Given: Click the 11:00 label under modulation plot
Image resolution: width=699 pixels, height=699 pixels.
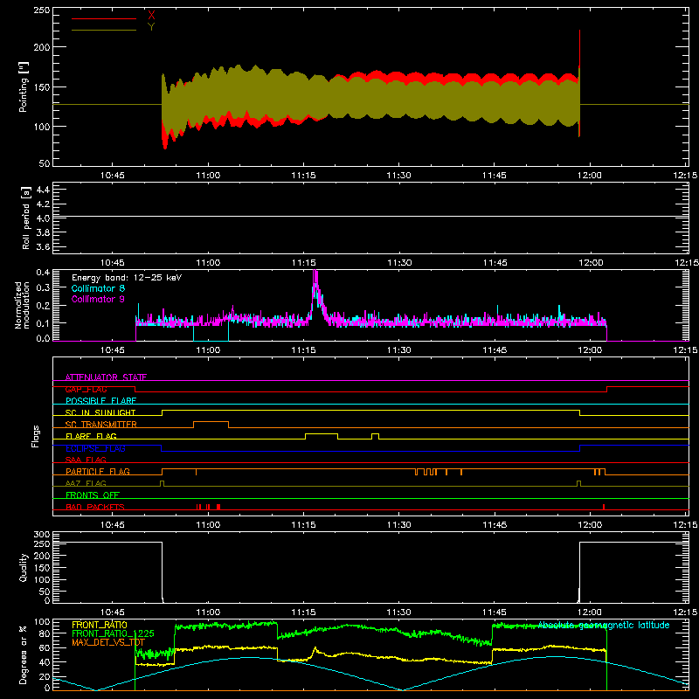Looking at the screenshot, I should click(x=208, y=350).
